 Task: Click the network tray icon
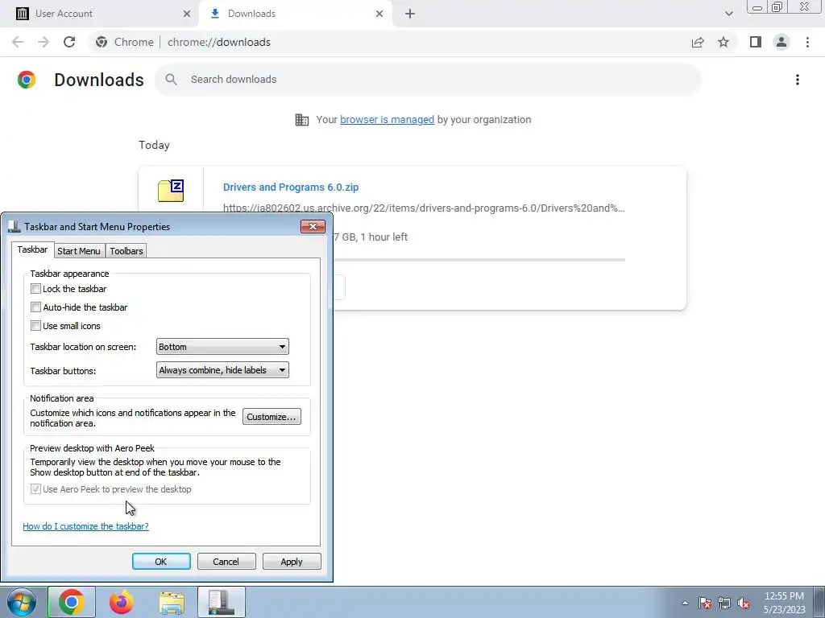tap(724, 603)
